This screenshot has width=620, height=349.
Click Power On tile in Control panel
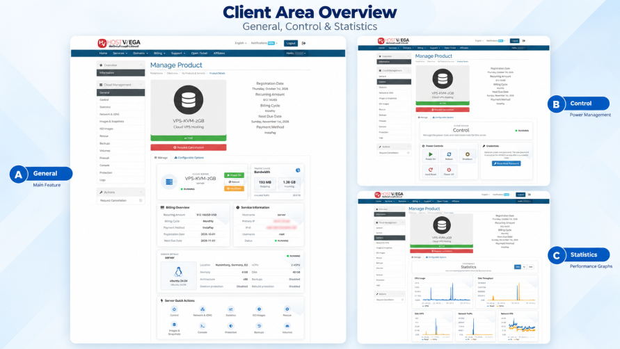[431, 156]
